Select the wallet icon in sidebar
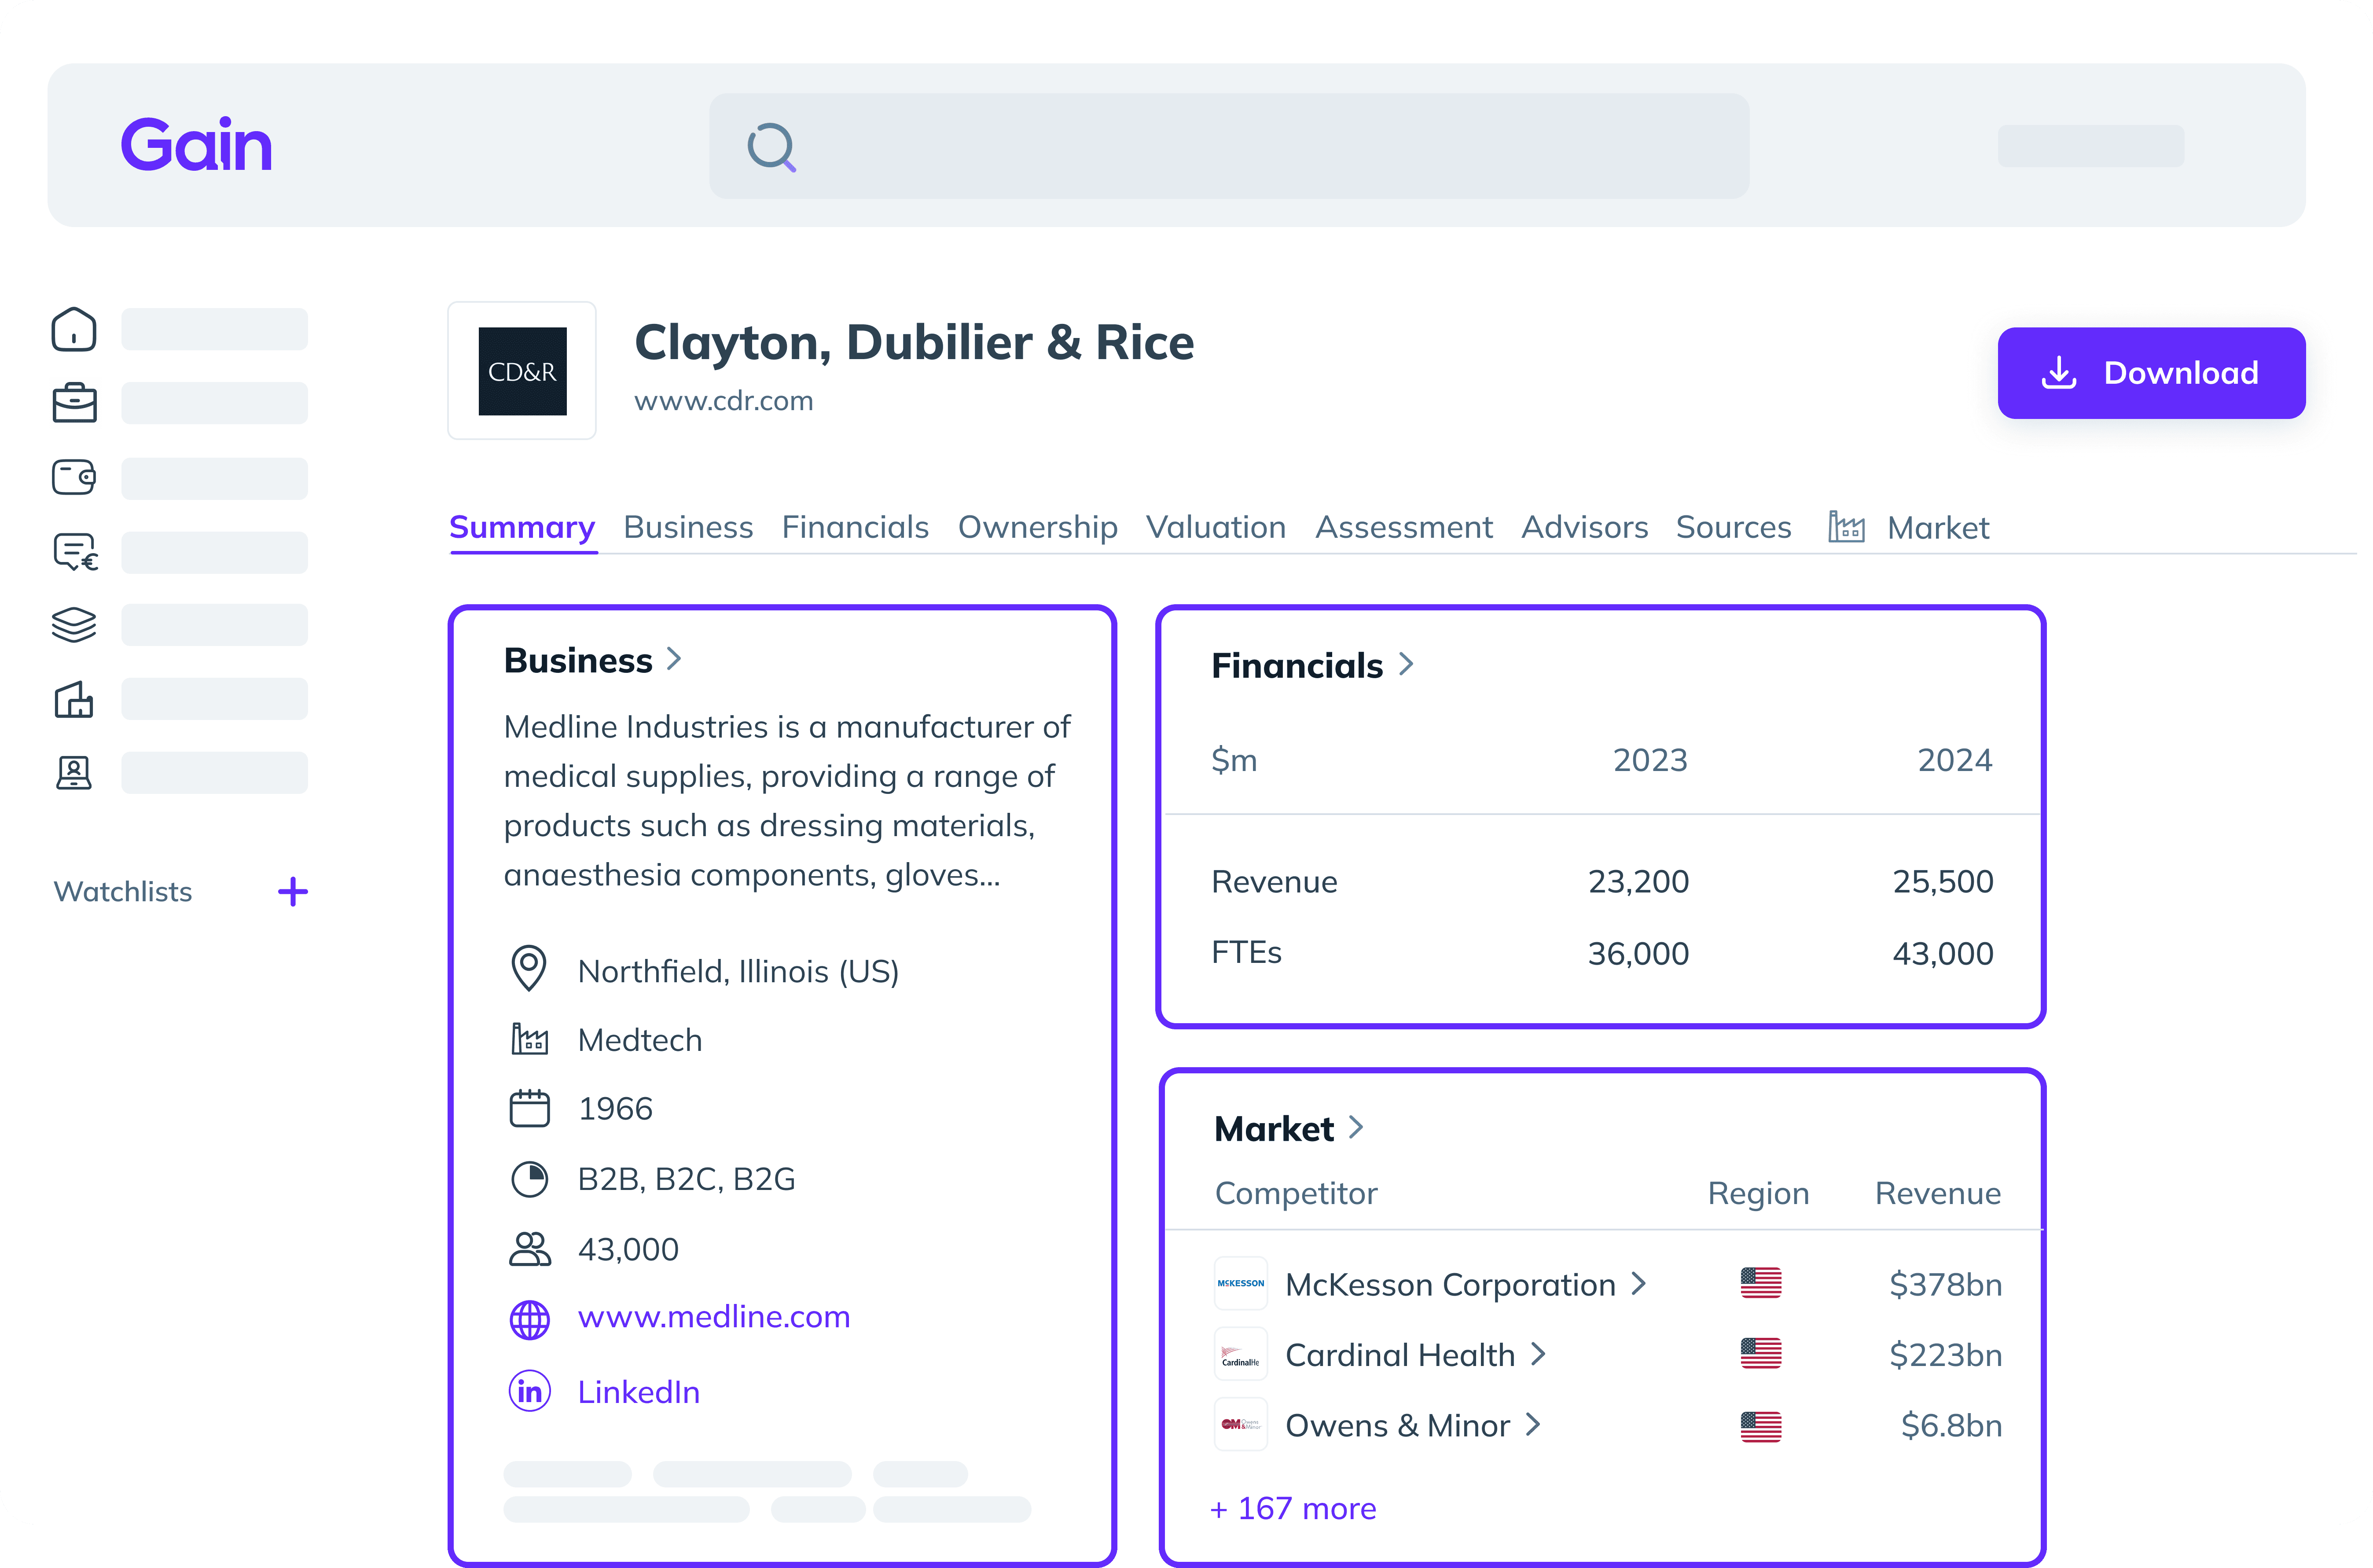This screenshot has height=1568, width=2373. [x=74, y=477]
